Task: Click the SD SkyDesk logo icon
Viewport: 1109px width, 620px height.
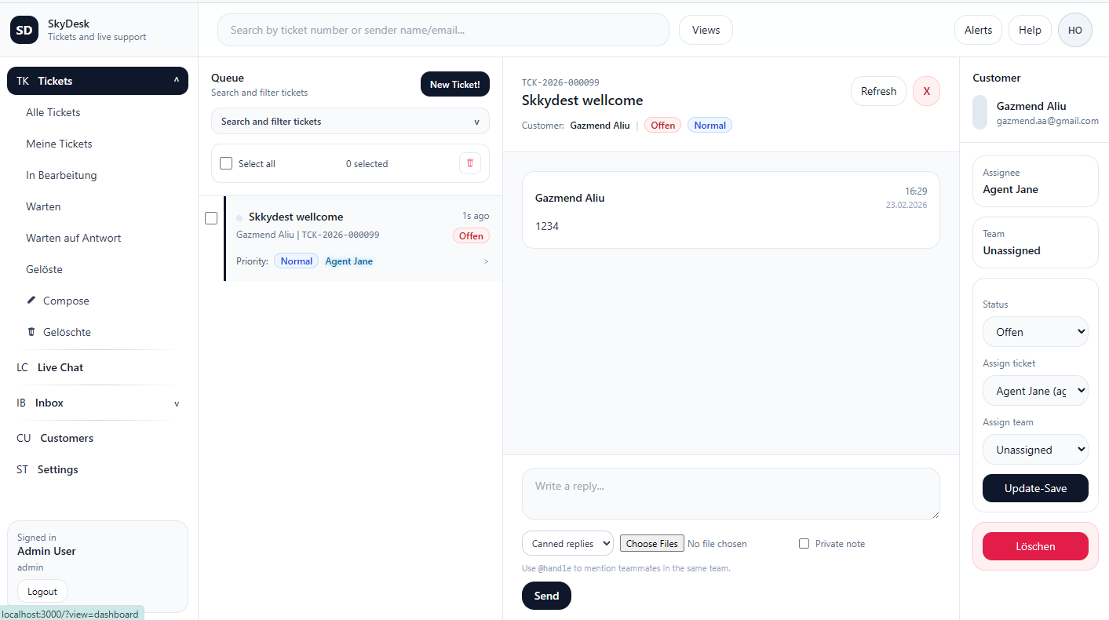Action: pyautogui.click(x=24, y=30)
